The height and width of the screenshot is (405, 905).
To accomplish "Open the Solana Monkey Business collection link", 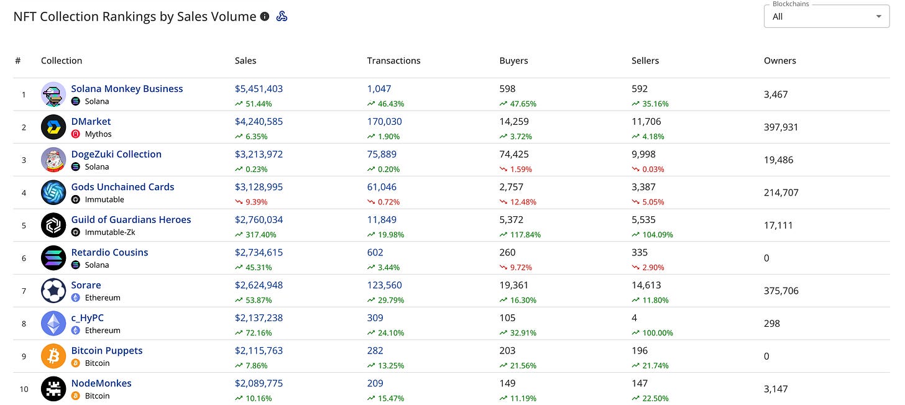I will click(127, 89).
